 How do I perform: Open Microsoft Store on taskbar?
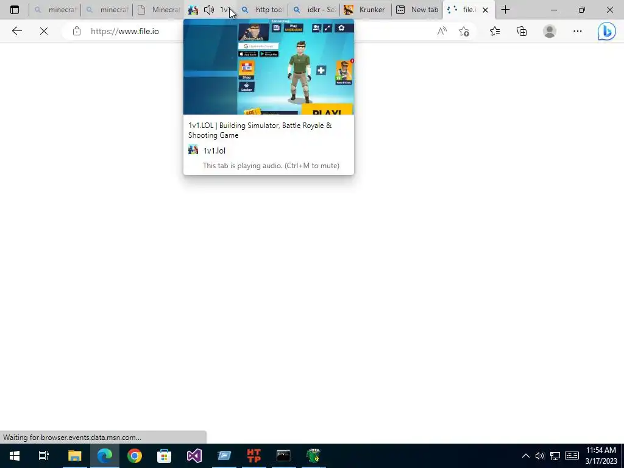coord(164,456)
